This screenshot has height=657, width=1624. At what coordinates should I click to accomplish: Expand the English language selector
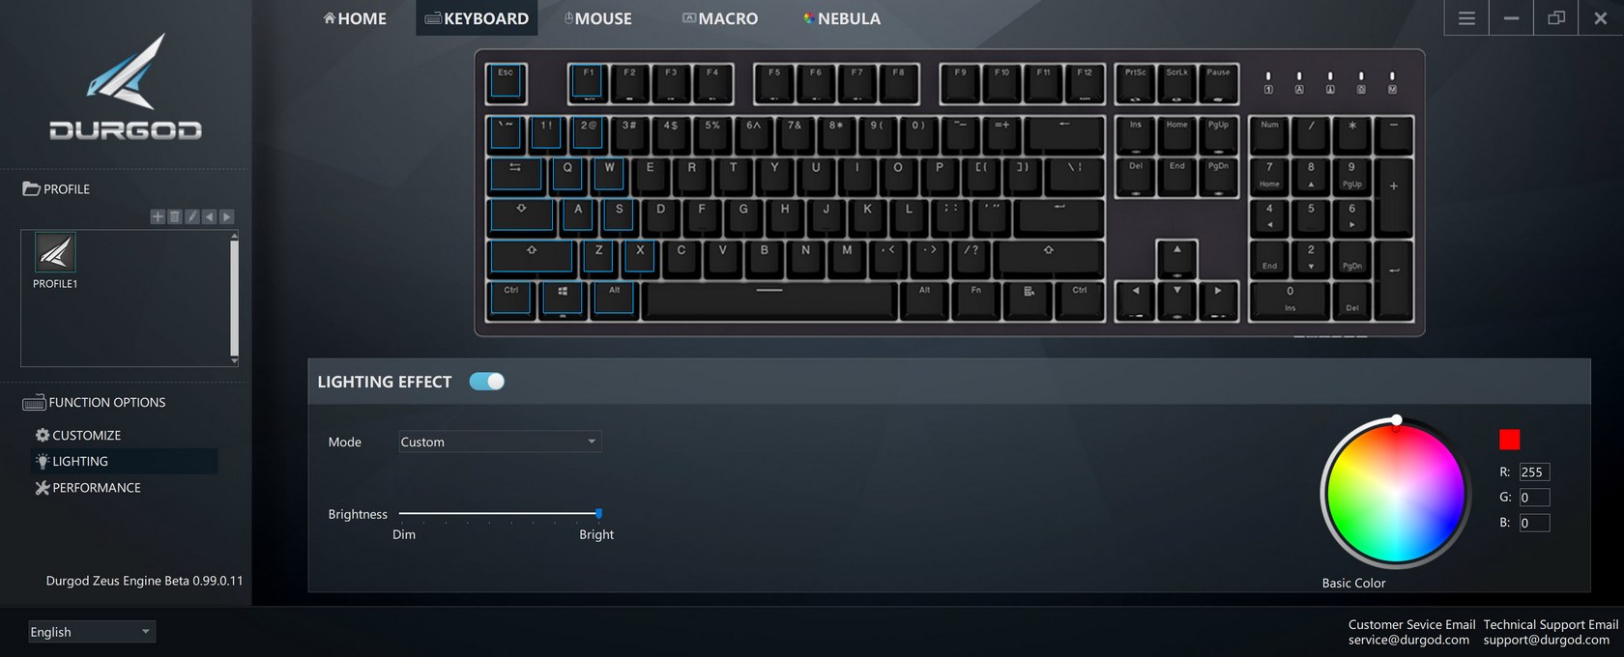coord(91,632)
